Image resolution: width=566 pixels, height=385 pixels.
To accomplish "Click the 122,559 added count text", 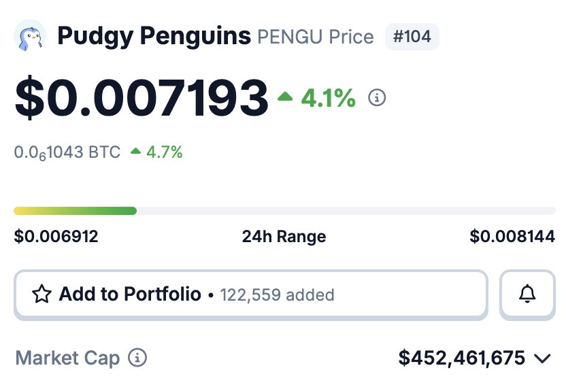I will pos(277,295).
